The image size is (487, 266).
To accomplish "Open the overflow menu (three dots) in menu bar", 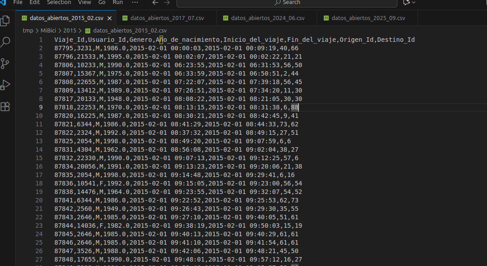I will [x=135, y=3].
